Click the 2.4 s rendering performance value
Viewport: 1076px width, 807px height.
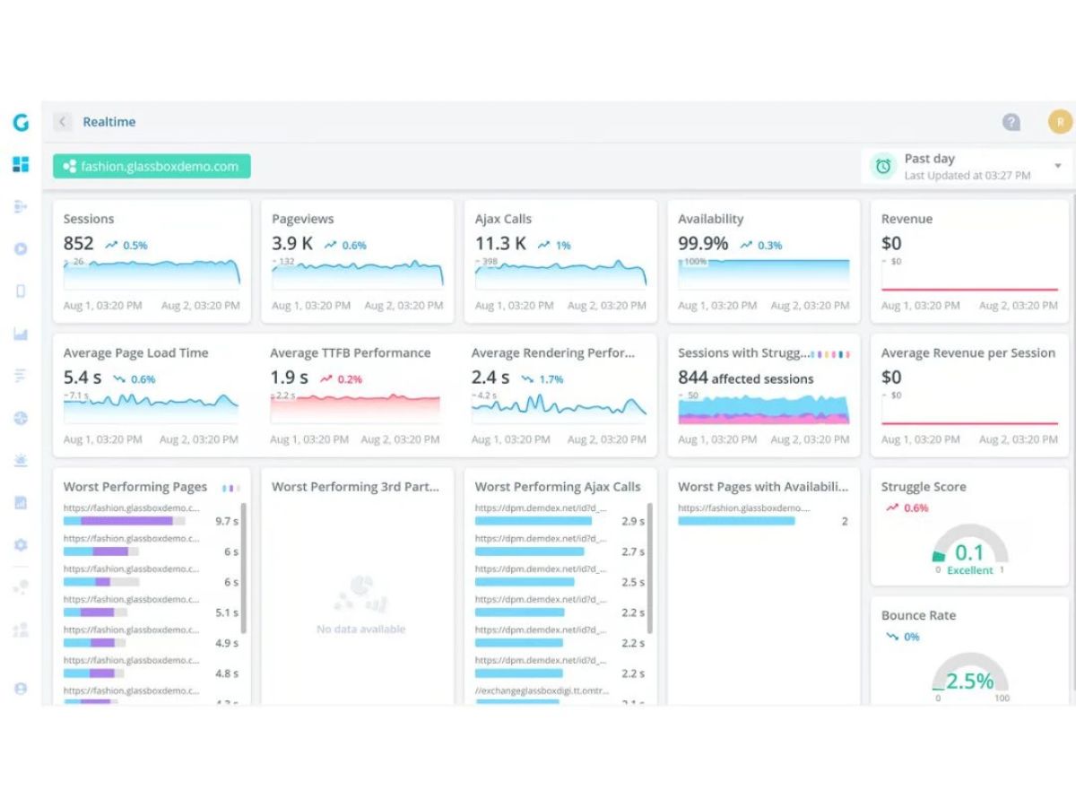click(x=490, y=377)
